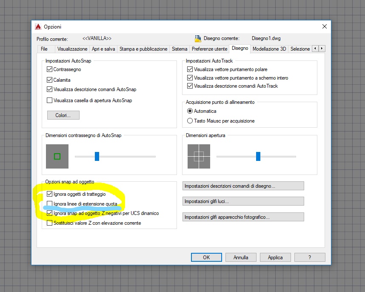The image size is (365, 292).
Task: Click the aperture size preview box
Action: (x=199, y=156)
